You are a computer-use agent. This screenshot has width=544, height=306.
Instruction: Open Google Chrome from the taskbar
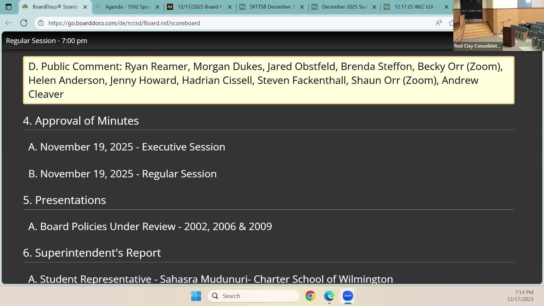click(310, 296)
